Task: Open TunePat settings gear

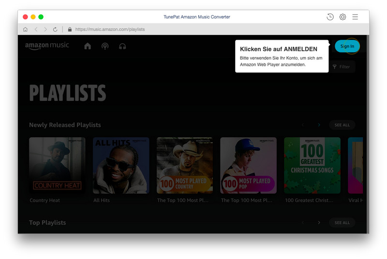Action: point(342,17)
